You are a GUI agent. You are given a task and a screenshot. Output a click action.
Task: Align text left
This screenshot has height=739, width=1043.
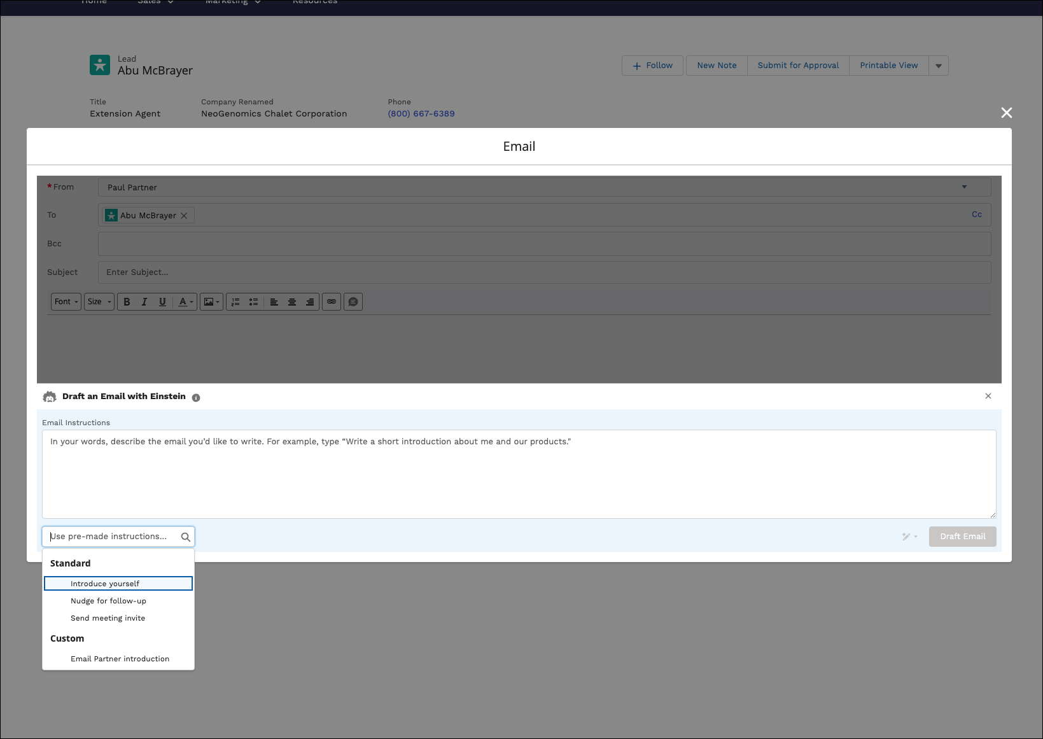pyautogui.click(x=274, y=302)
